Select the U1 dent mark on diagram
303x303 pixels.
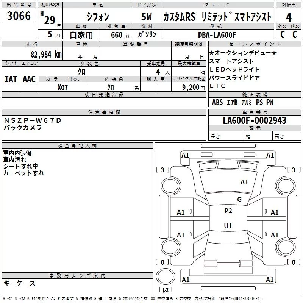pos(228,226)
